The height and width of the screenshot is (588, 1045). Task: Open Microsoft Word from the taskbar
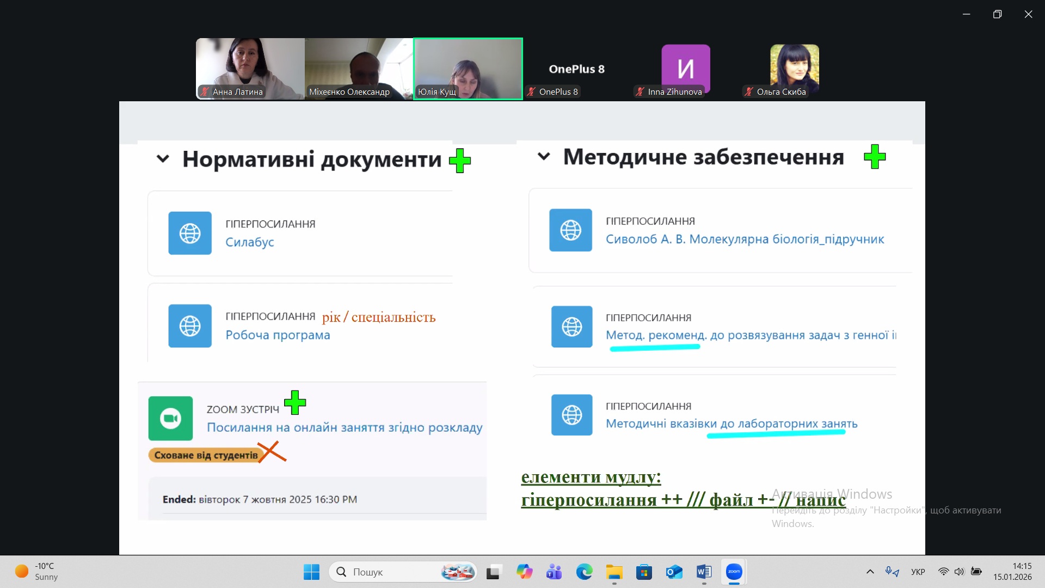[x=704, y=572]
